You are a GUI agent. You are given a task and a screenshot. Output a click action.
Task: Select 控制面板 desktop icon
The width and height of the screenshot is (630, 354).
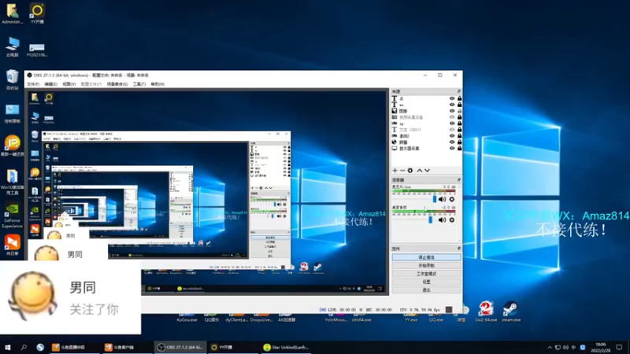click(12, 113)
